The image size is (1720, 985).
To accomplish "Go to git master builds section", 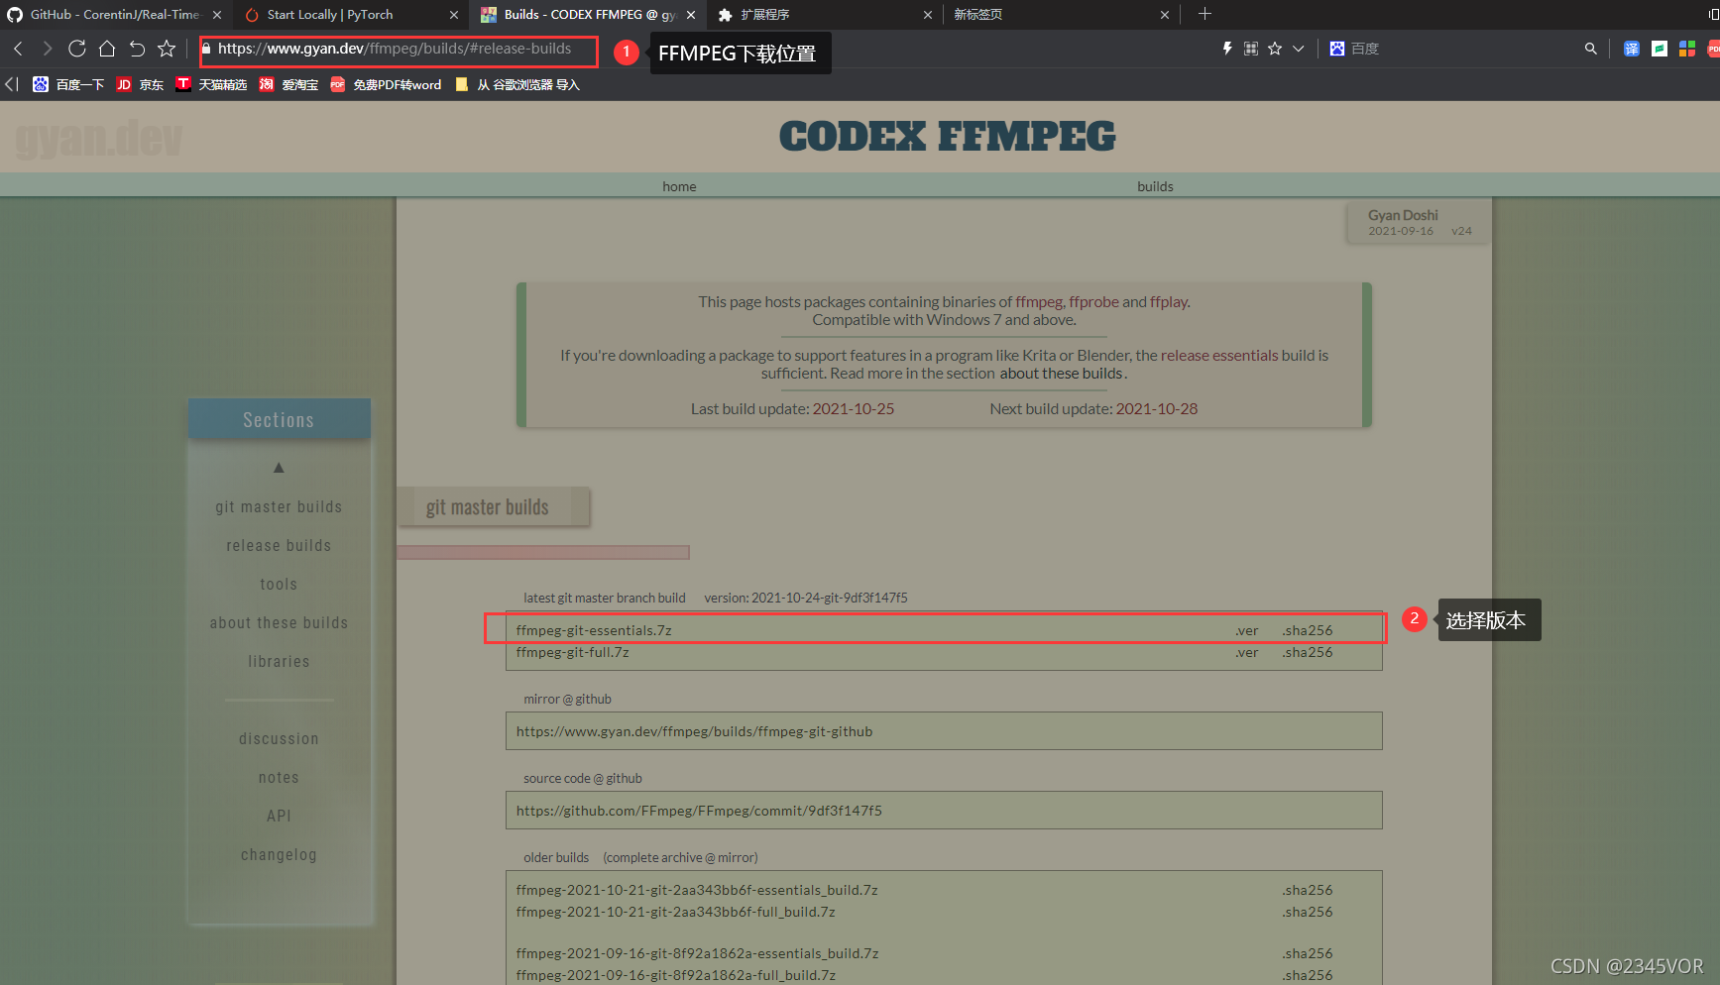I will [279, 507].
